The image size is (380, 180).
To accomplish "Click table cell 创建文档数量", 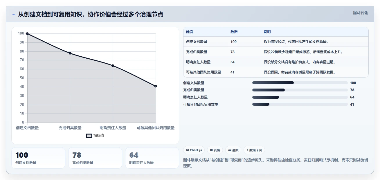I will click(197, 42).
